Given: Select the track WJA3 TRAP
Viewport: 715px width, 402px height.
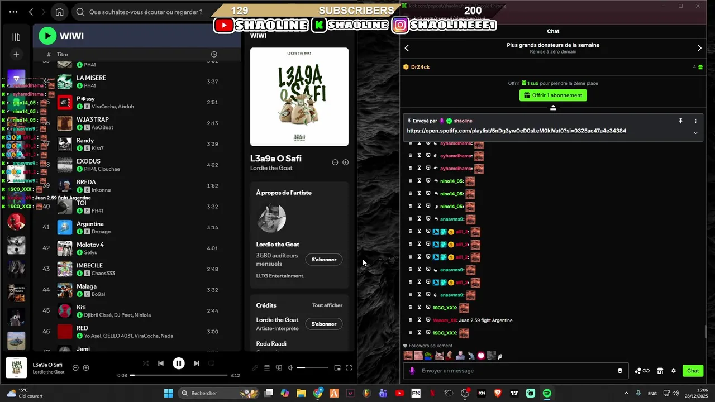Looking at the screenshot, I should [137, 123].
